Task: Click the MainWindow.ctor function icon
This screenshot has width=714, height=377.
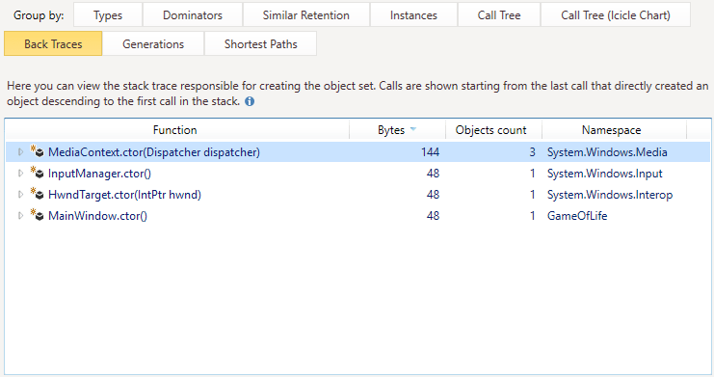Action: click(x=38, y=215)
